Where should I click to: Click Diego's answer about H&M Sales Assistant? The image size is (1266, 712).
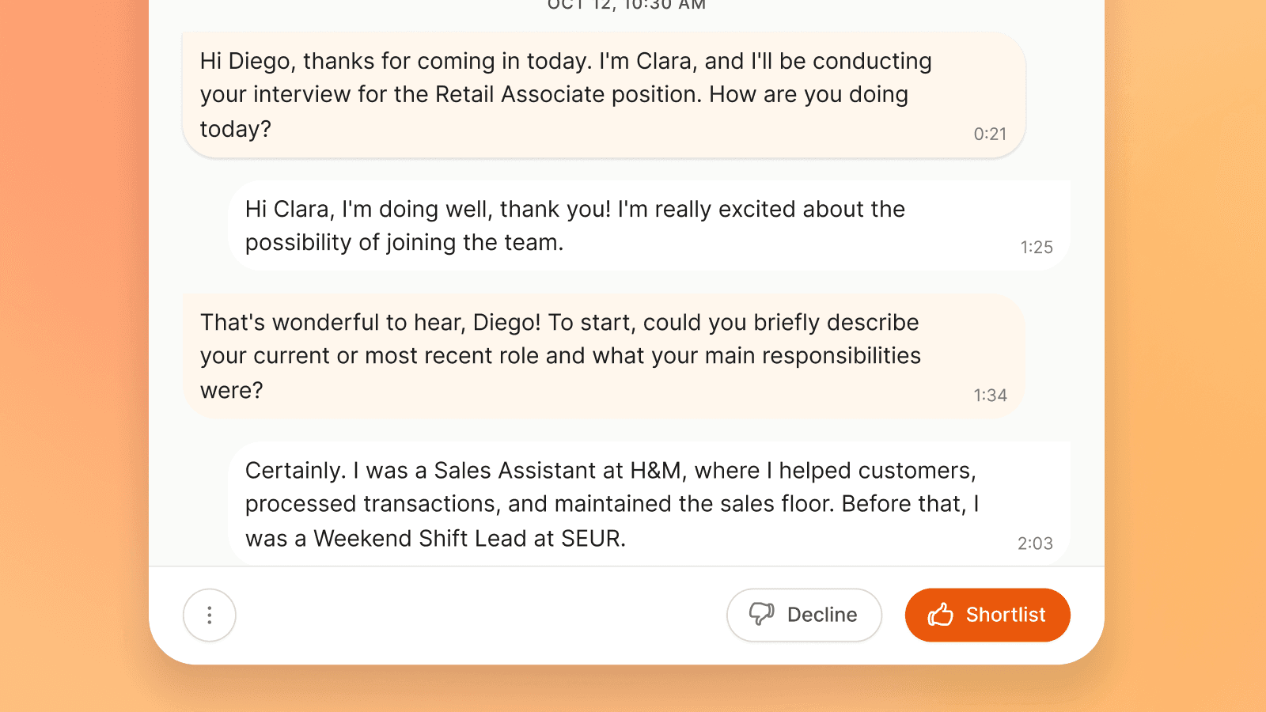click(x=649, y=504)
